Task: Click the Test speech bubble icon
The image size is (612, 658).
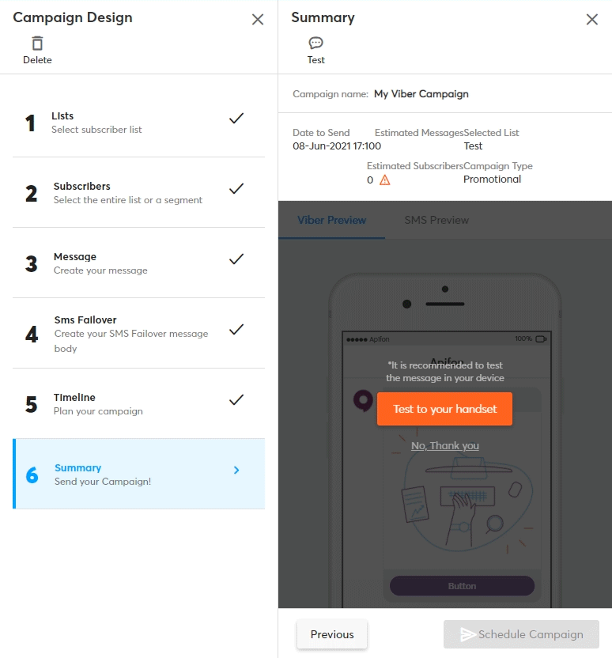Action: [x=315, y=43]
